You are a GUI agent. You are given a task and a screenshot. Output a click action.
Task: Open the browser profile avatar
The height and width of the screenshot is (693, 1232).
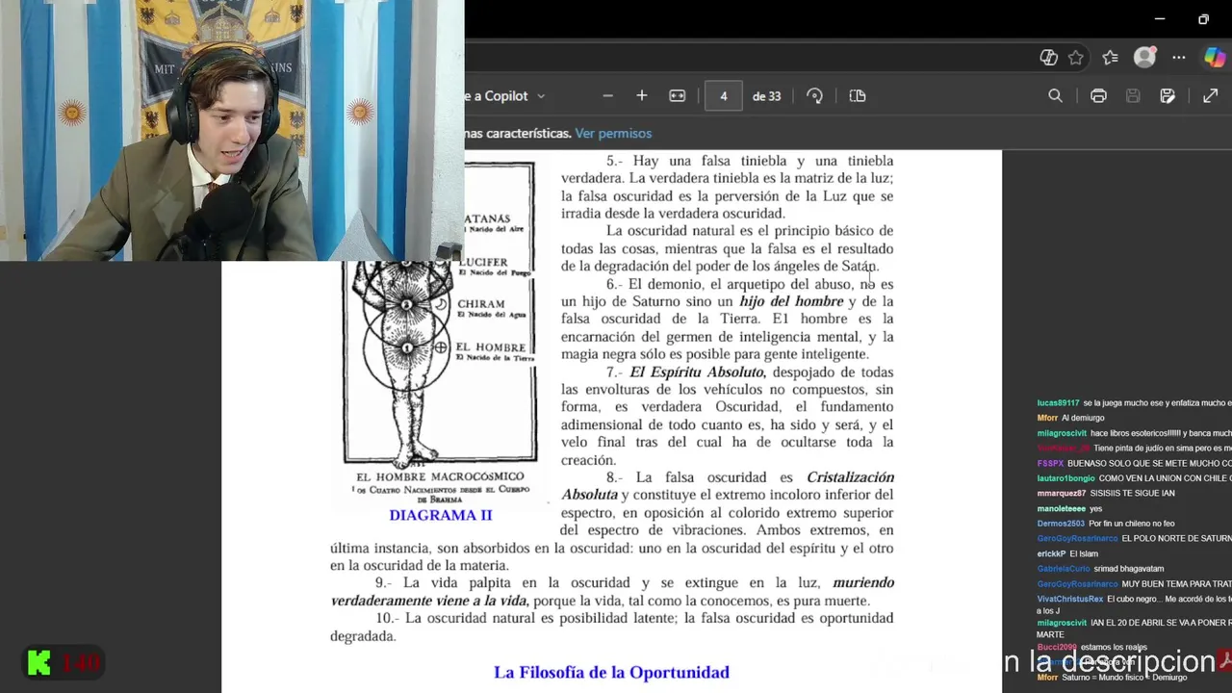tap(1144, 58)
